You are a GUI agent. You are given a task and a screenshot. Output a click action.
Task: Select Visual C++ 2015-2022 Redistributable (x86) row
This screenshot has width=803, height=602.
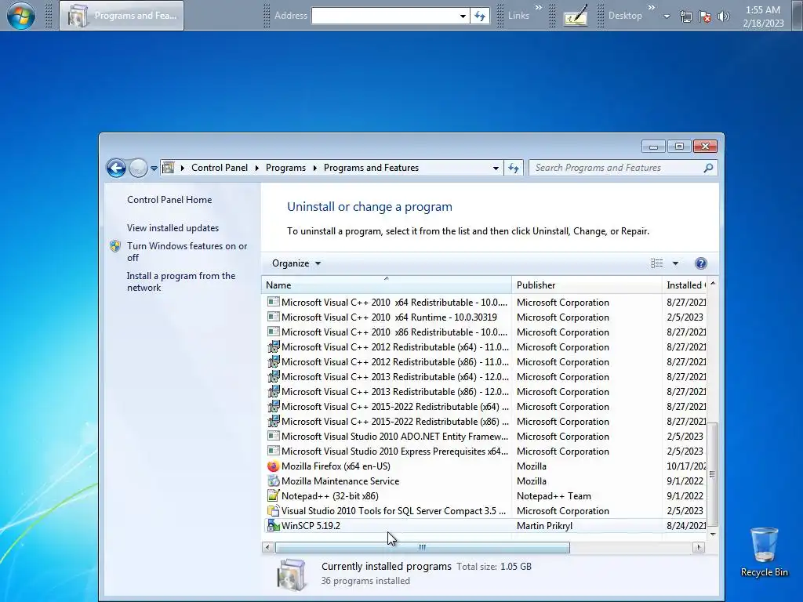[484, 421]
